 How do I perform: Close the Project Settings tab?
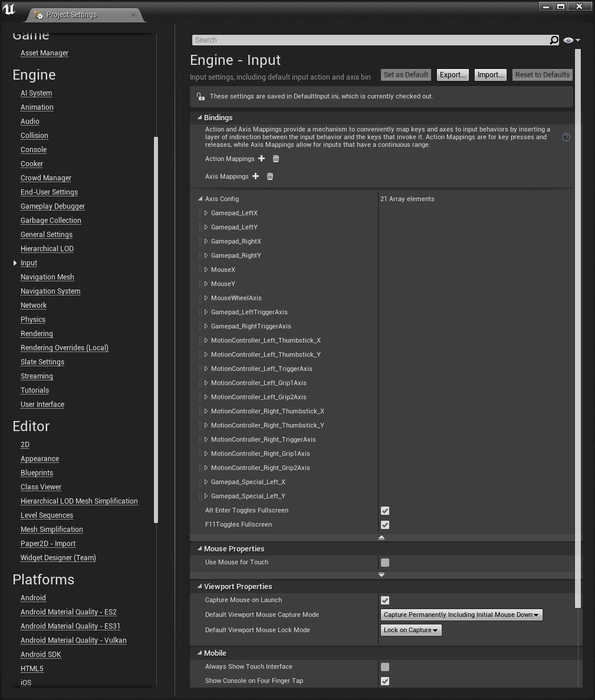pyautogui.click(x=133, y=15)
